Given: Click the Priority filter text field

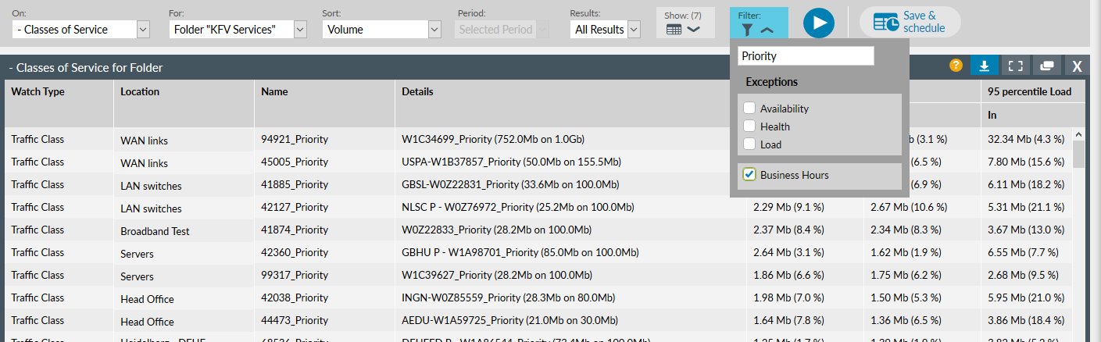Looking at the screenshot, I should (x=806, y=56).
